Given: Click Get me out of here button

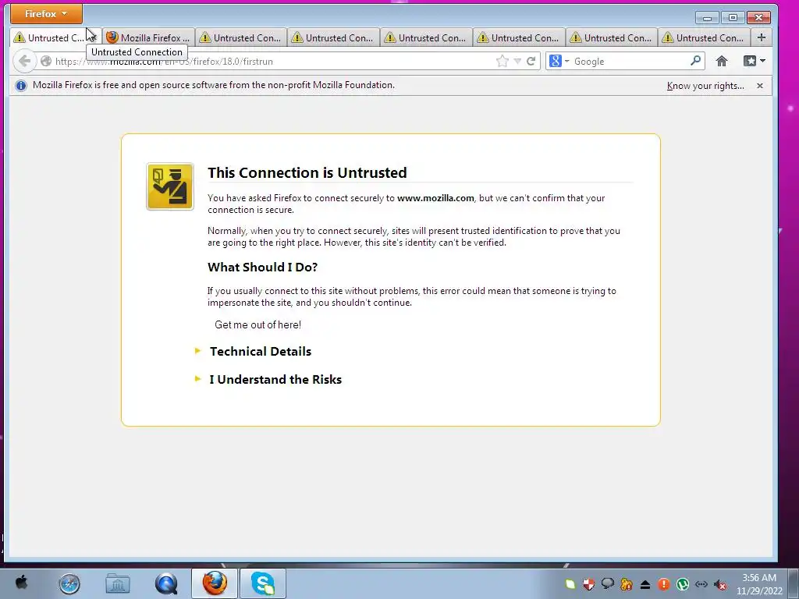Looking at the screenshot, I should (257, 324).
